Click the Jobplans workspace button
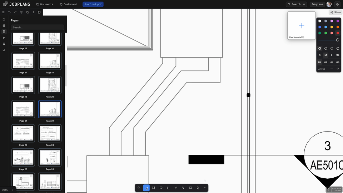 (317, 4)
